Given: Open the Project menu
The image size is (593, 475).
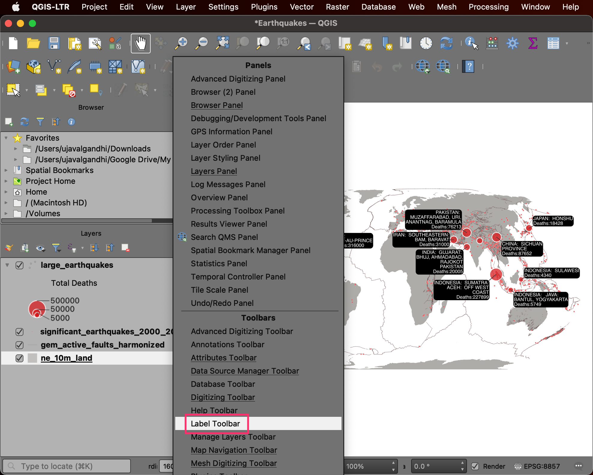Looking at the screenshot, I should point(94,7).
